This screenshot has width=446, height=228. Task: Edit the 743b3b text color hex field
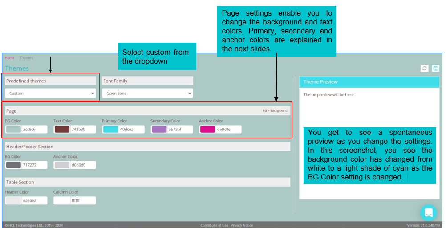tap(83, 130)
